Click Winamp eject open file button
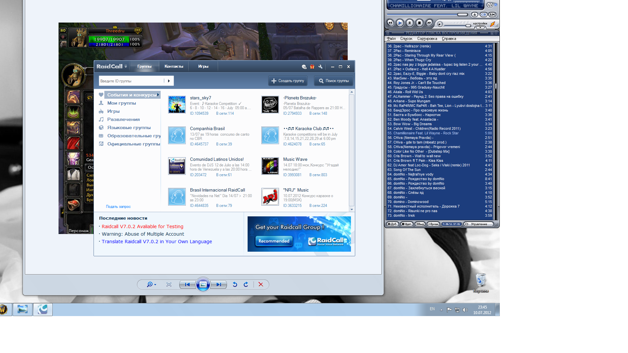The width and height of the screenshot is (628, 353). click(x=475, y=14)
